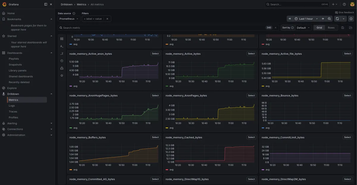Open Logs under Drilldown
Screen dimensions: 357x185
(x=12, y=106)
